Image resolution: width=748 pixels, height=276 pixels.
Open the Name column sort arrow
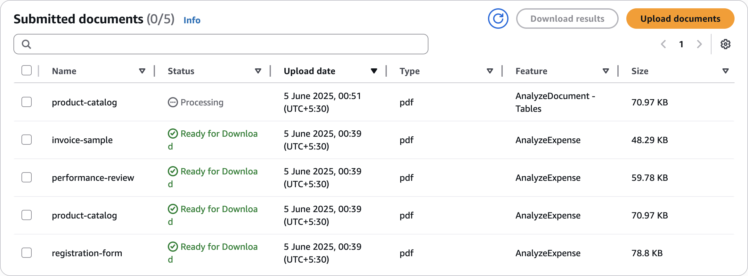[x=142, y=71]
